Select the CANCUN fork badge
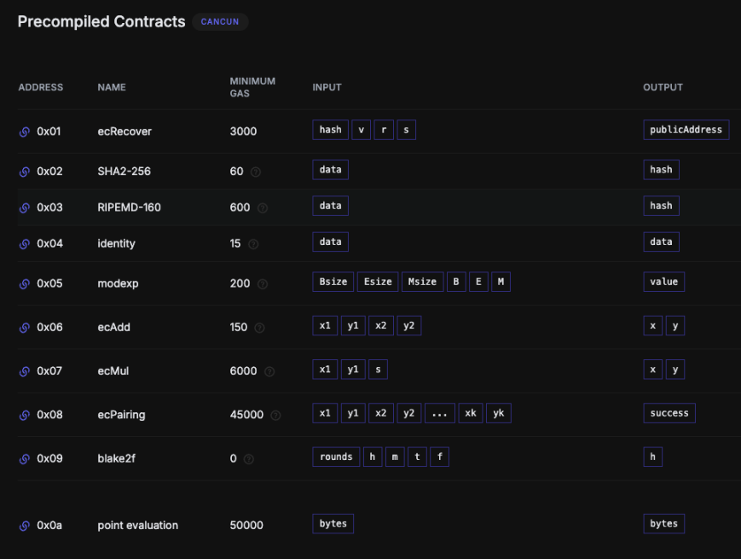The image size is (741, 559). click(x=220, y=21)
